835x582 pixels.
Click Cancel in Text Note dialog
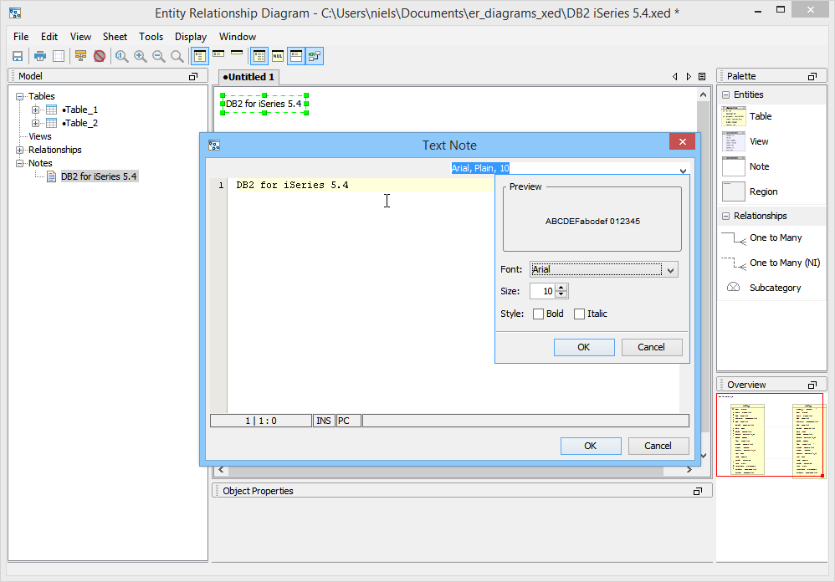click(x=658, y=446)
